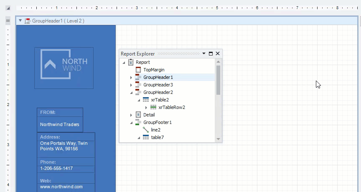This screenshot has height=192, width=361.
Task: Click the report smart tag corner button
Action: [8, 8]
